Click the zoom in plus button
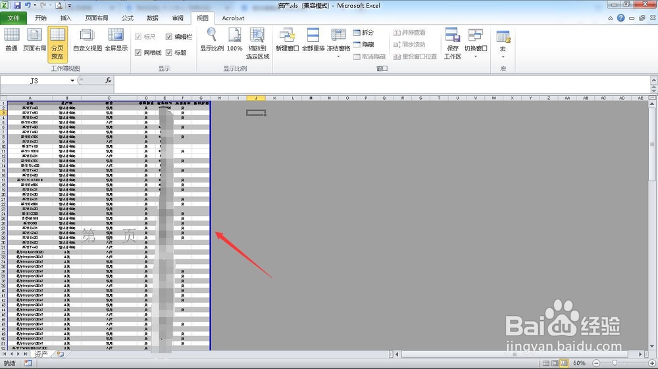 [x=651, y=363]
